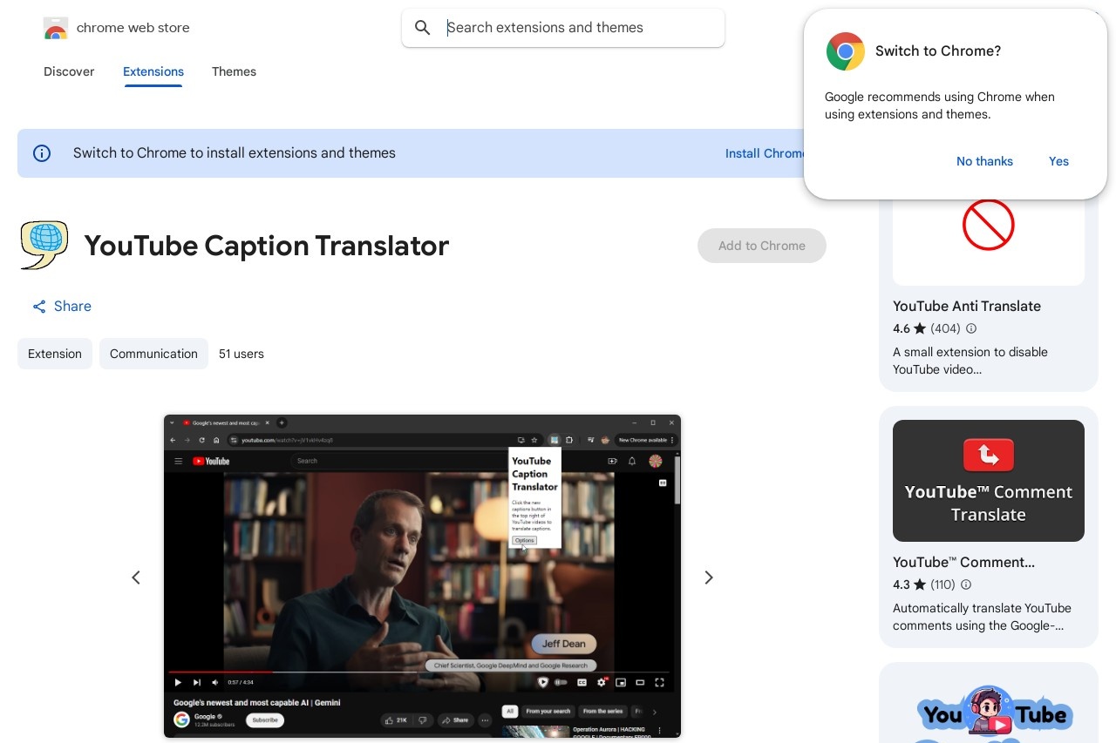This screenshot has width=1116, height=743.
Task: Open the YouTube Comment Translate thumbnail
Action: click(x=989, y=481)
